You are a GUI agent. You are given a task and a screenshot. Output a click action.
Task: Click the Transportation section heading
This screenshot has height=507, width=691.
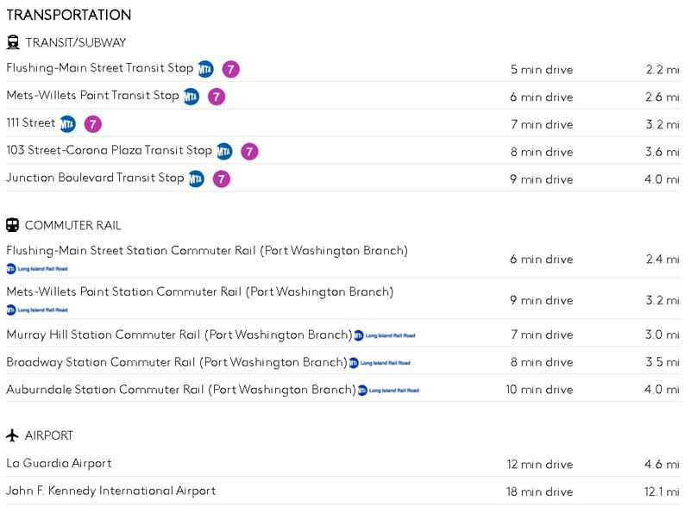(69, 16)
